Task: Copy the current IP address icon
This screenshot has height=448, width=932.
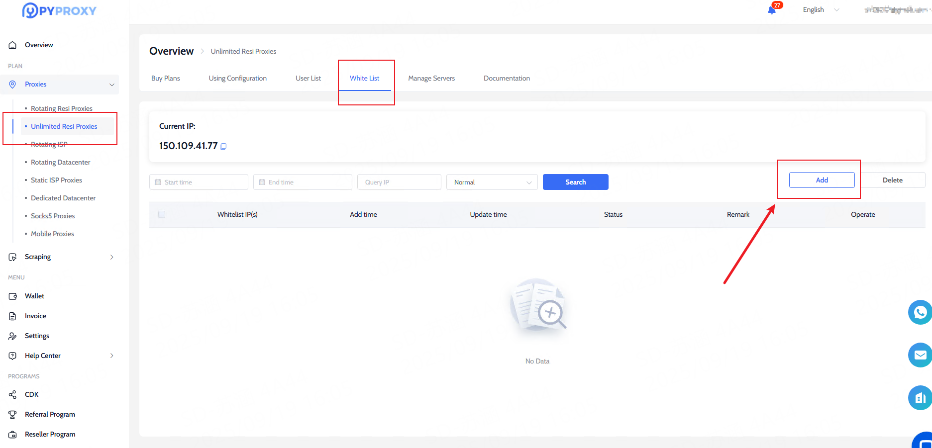Action: (x=223, y=146)
